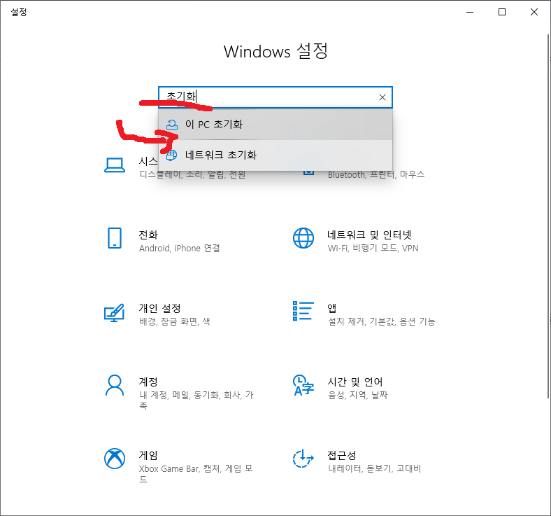Click 'Bluetooth, 프린터, 마우스' description

(376, 174)
